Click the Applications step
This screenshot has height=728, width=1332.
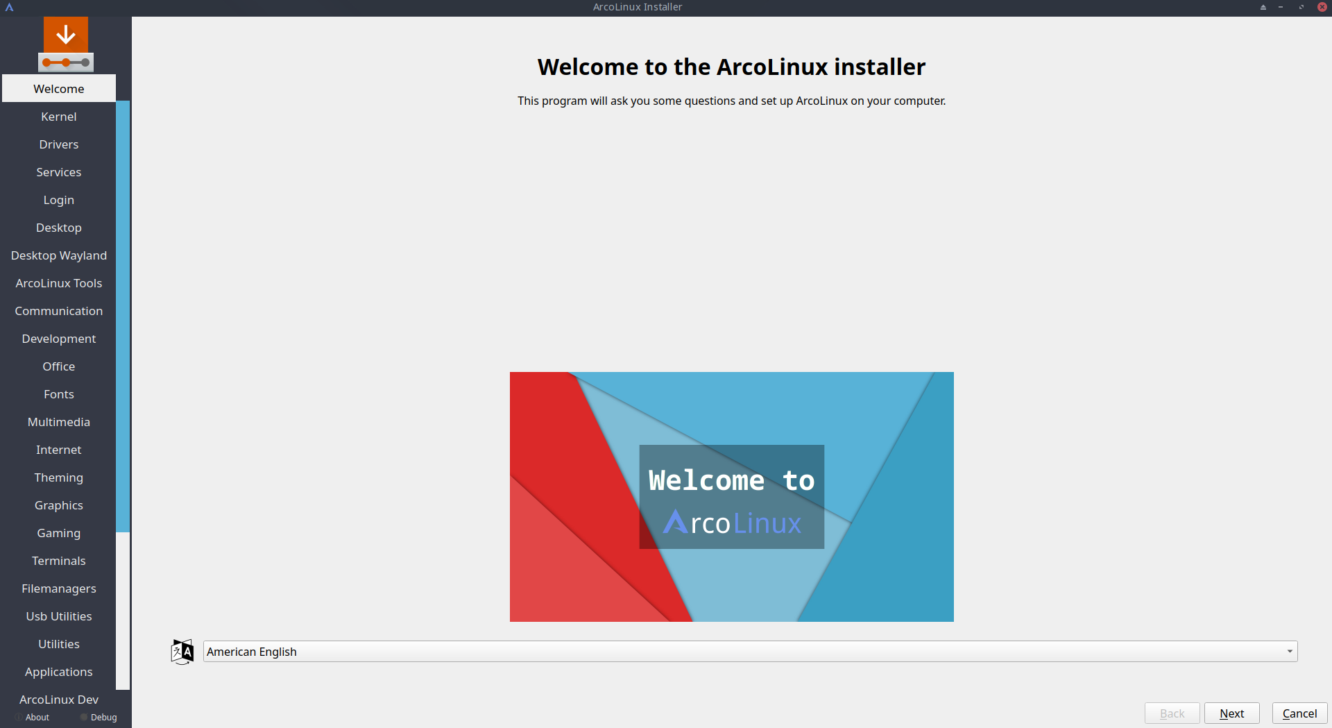[x=59, y=672]
